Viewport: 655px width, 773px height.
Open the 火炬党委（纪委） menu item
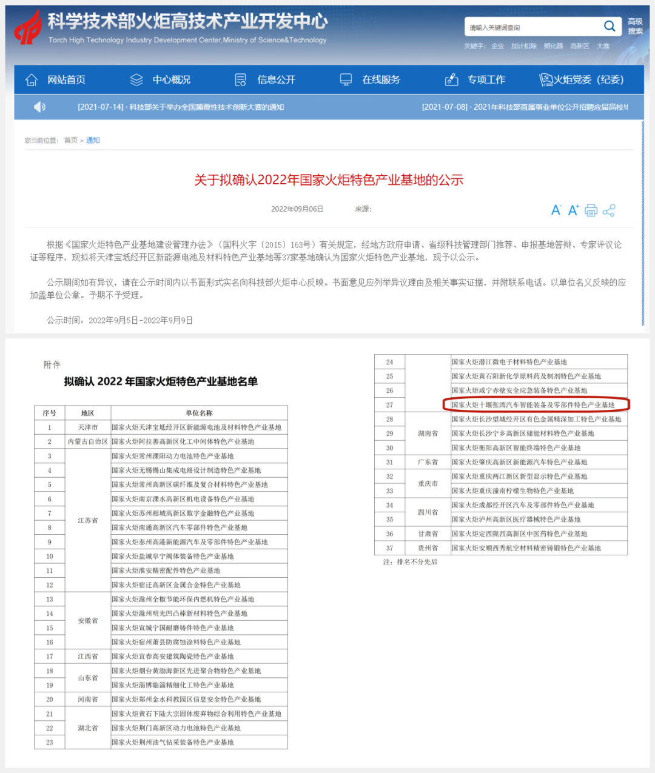coord(588,80)
